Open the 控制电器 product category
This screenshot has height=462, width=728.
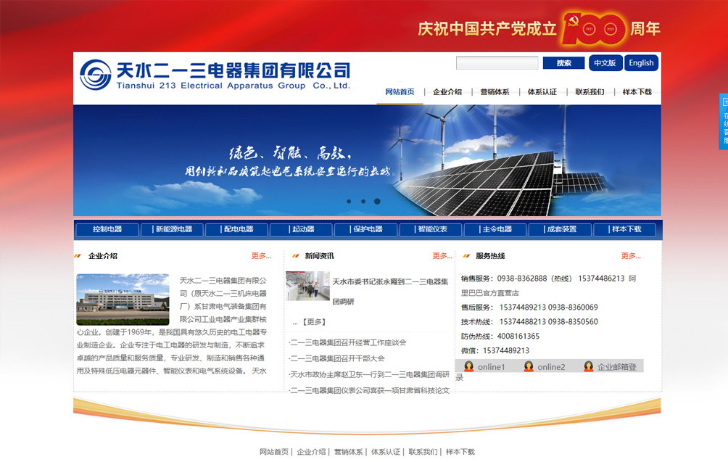click(x=107, y=229)
